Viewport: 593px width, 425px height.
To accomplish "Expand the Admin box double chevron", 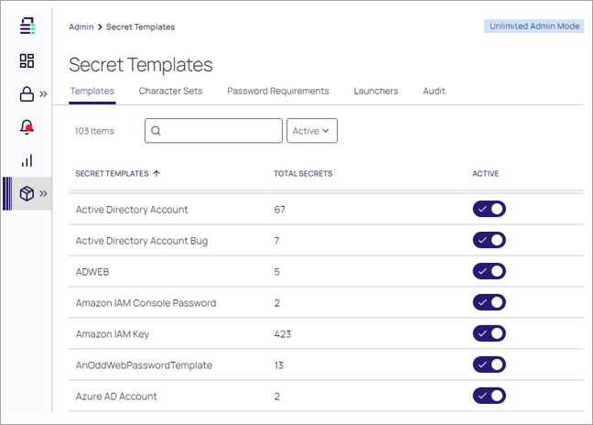I will click(44, 193).
